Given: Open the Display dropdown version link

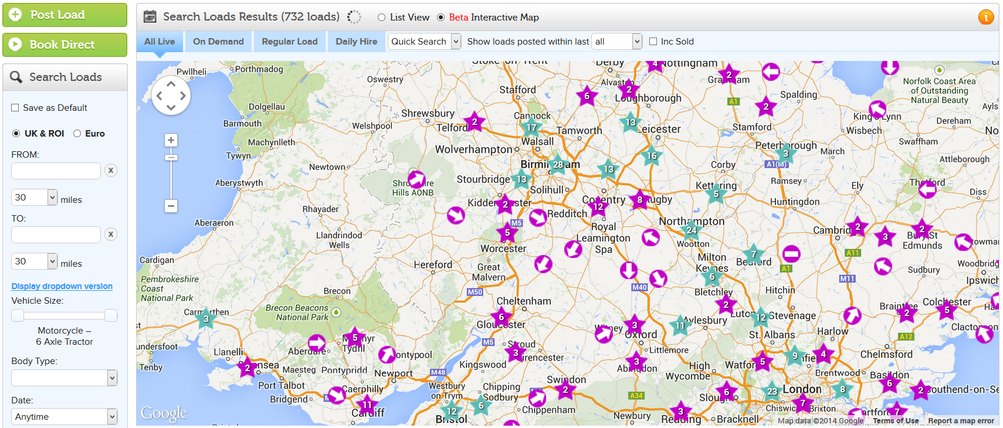Looking at the screenshot, I should coord(62,286).
